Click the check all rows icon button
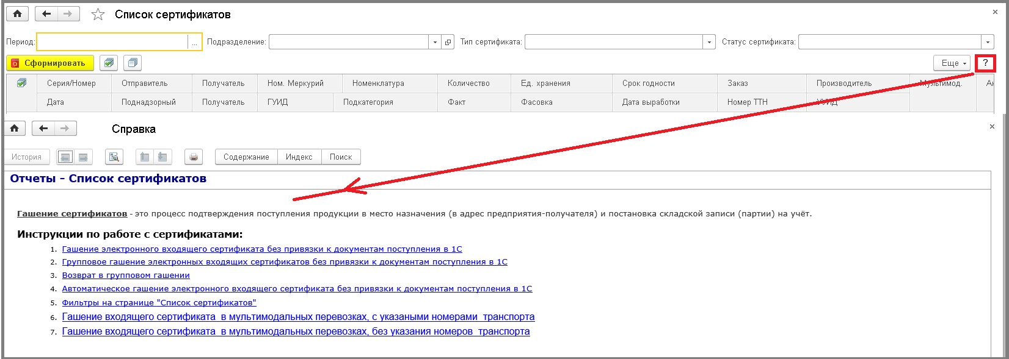 tap(109, 63)
